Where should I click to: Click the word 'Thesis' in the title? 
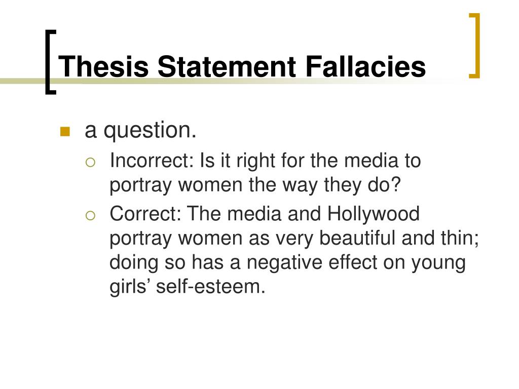click(x=103, y=66)
